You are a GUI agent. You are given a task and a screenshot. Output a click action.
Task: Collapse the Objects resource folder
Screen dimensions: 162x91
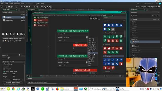tap(131, 39)
